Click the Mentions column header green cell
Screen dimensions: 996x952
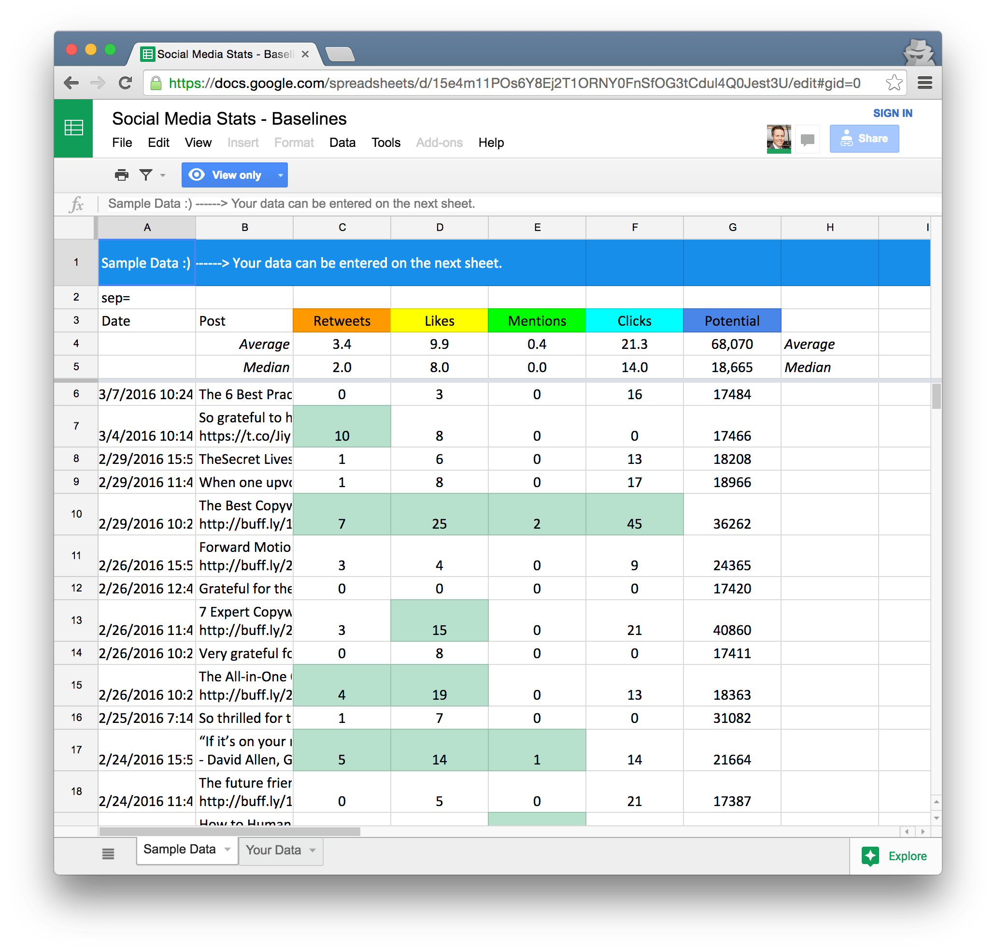pyautogui.click(x=536, y=321)
